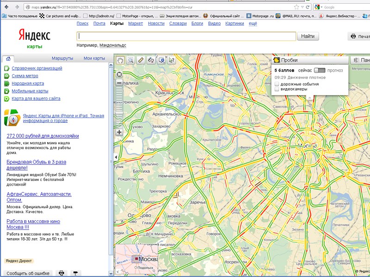
Task: Open the Почта service link
Action: coord(99,24)
